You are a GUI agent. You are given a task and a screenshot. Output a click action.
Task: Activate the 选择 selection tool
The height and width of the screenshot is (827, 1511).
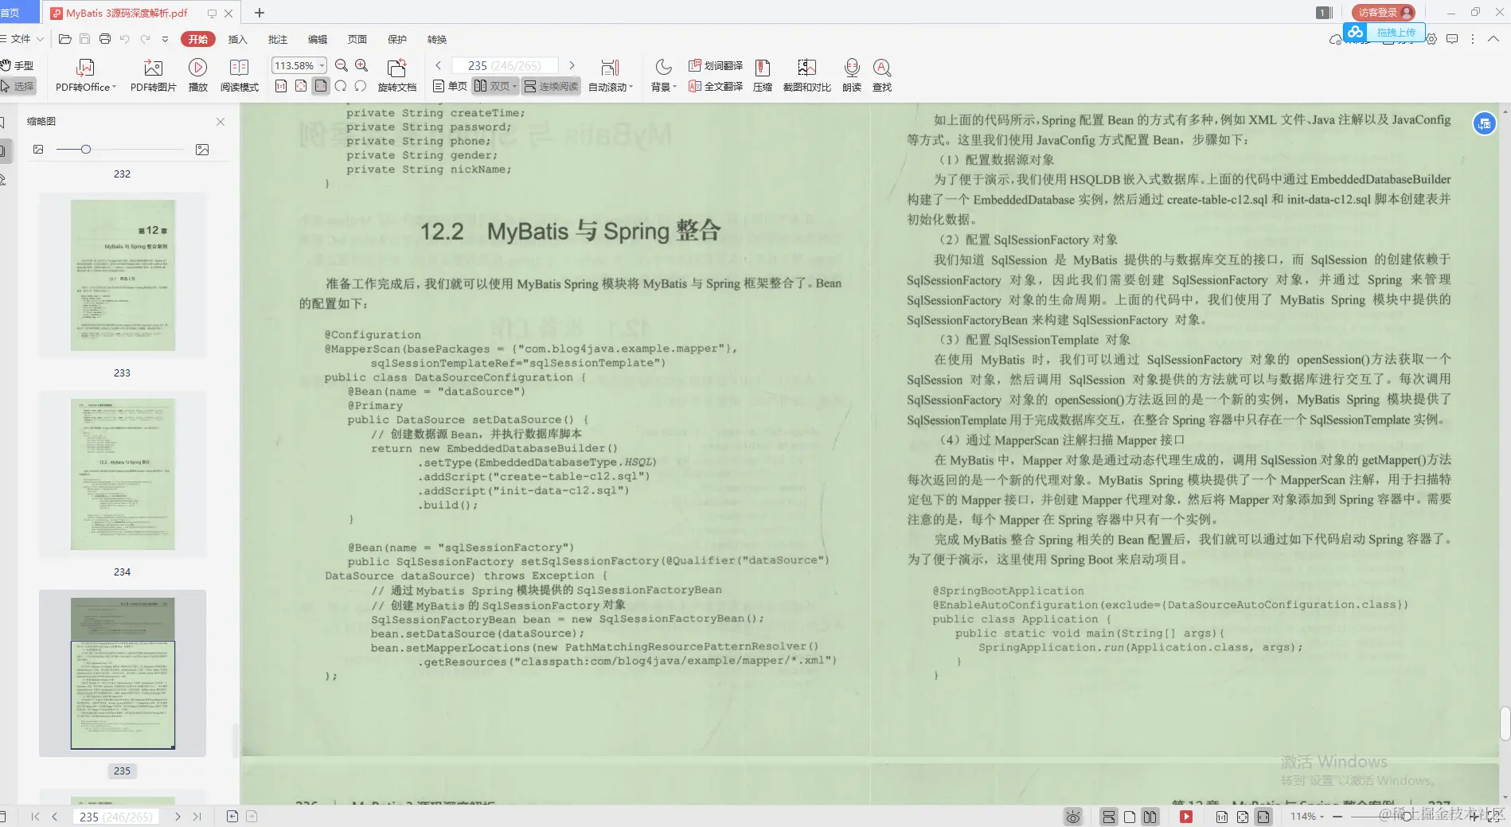18,86
